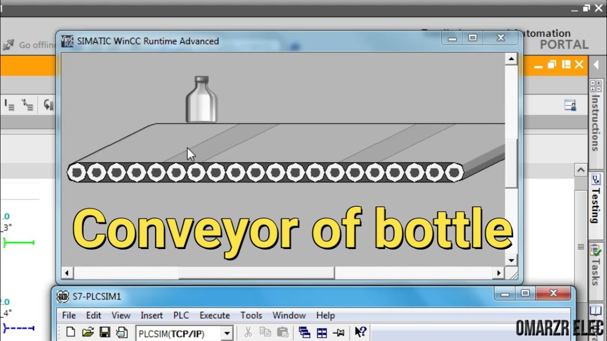Open the Insert menu in PLCSIM

152,315
